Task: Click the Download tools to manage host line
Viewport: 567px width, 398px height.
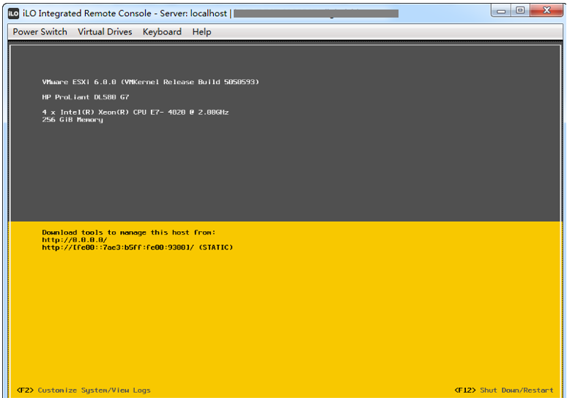Action: tap(129, 232)
